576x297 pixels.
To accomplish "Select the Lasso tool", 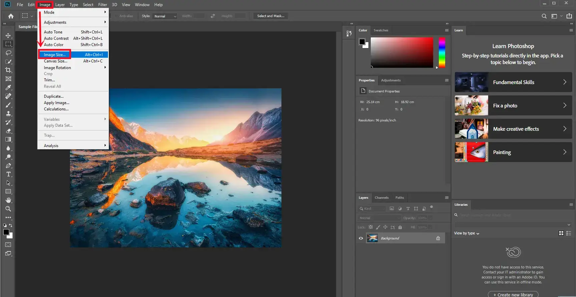I will 8,53.
